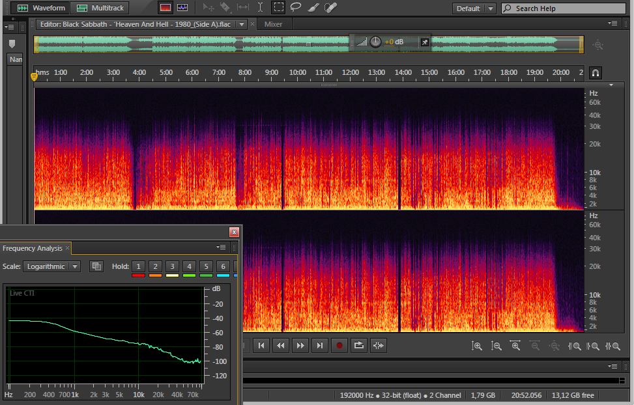Open the Levels panel options menu
This screenshot has width=634, height=405.
612,366
